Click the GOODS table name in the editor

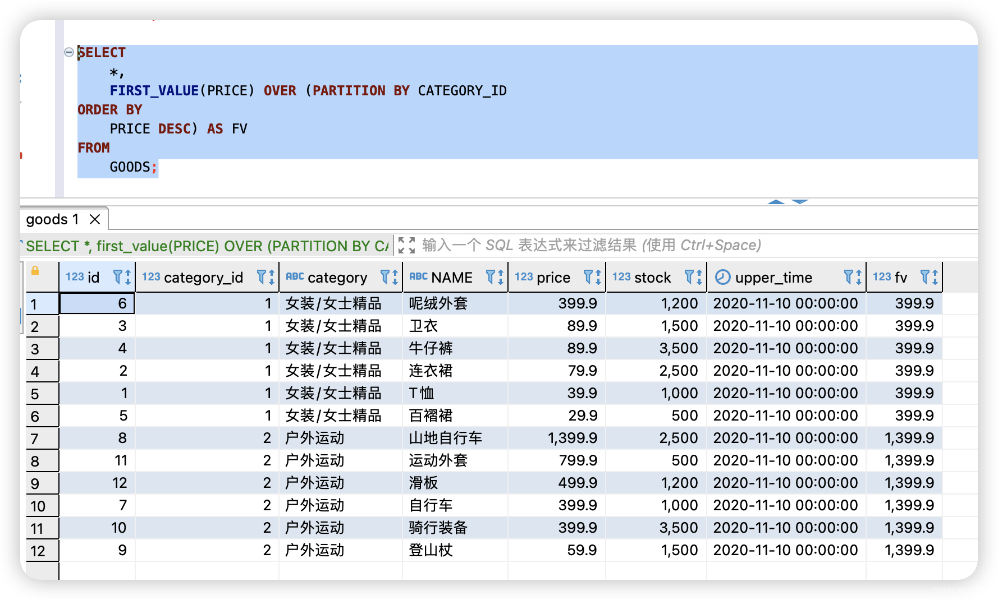(x=130, y=167)
